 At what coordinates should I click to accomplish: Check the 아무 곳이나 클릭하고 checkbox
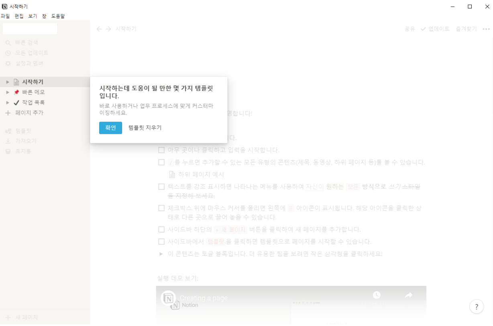pyautogui.click(x=161, y=150)
